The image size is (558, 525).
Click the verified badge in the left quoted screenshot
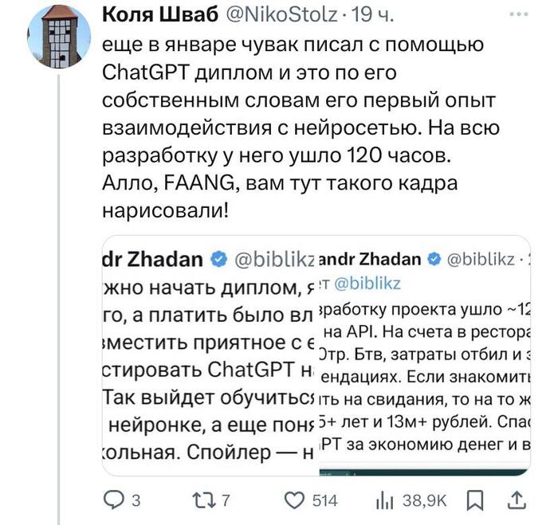[x=217, y=260]
